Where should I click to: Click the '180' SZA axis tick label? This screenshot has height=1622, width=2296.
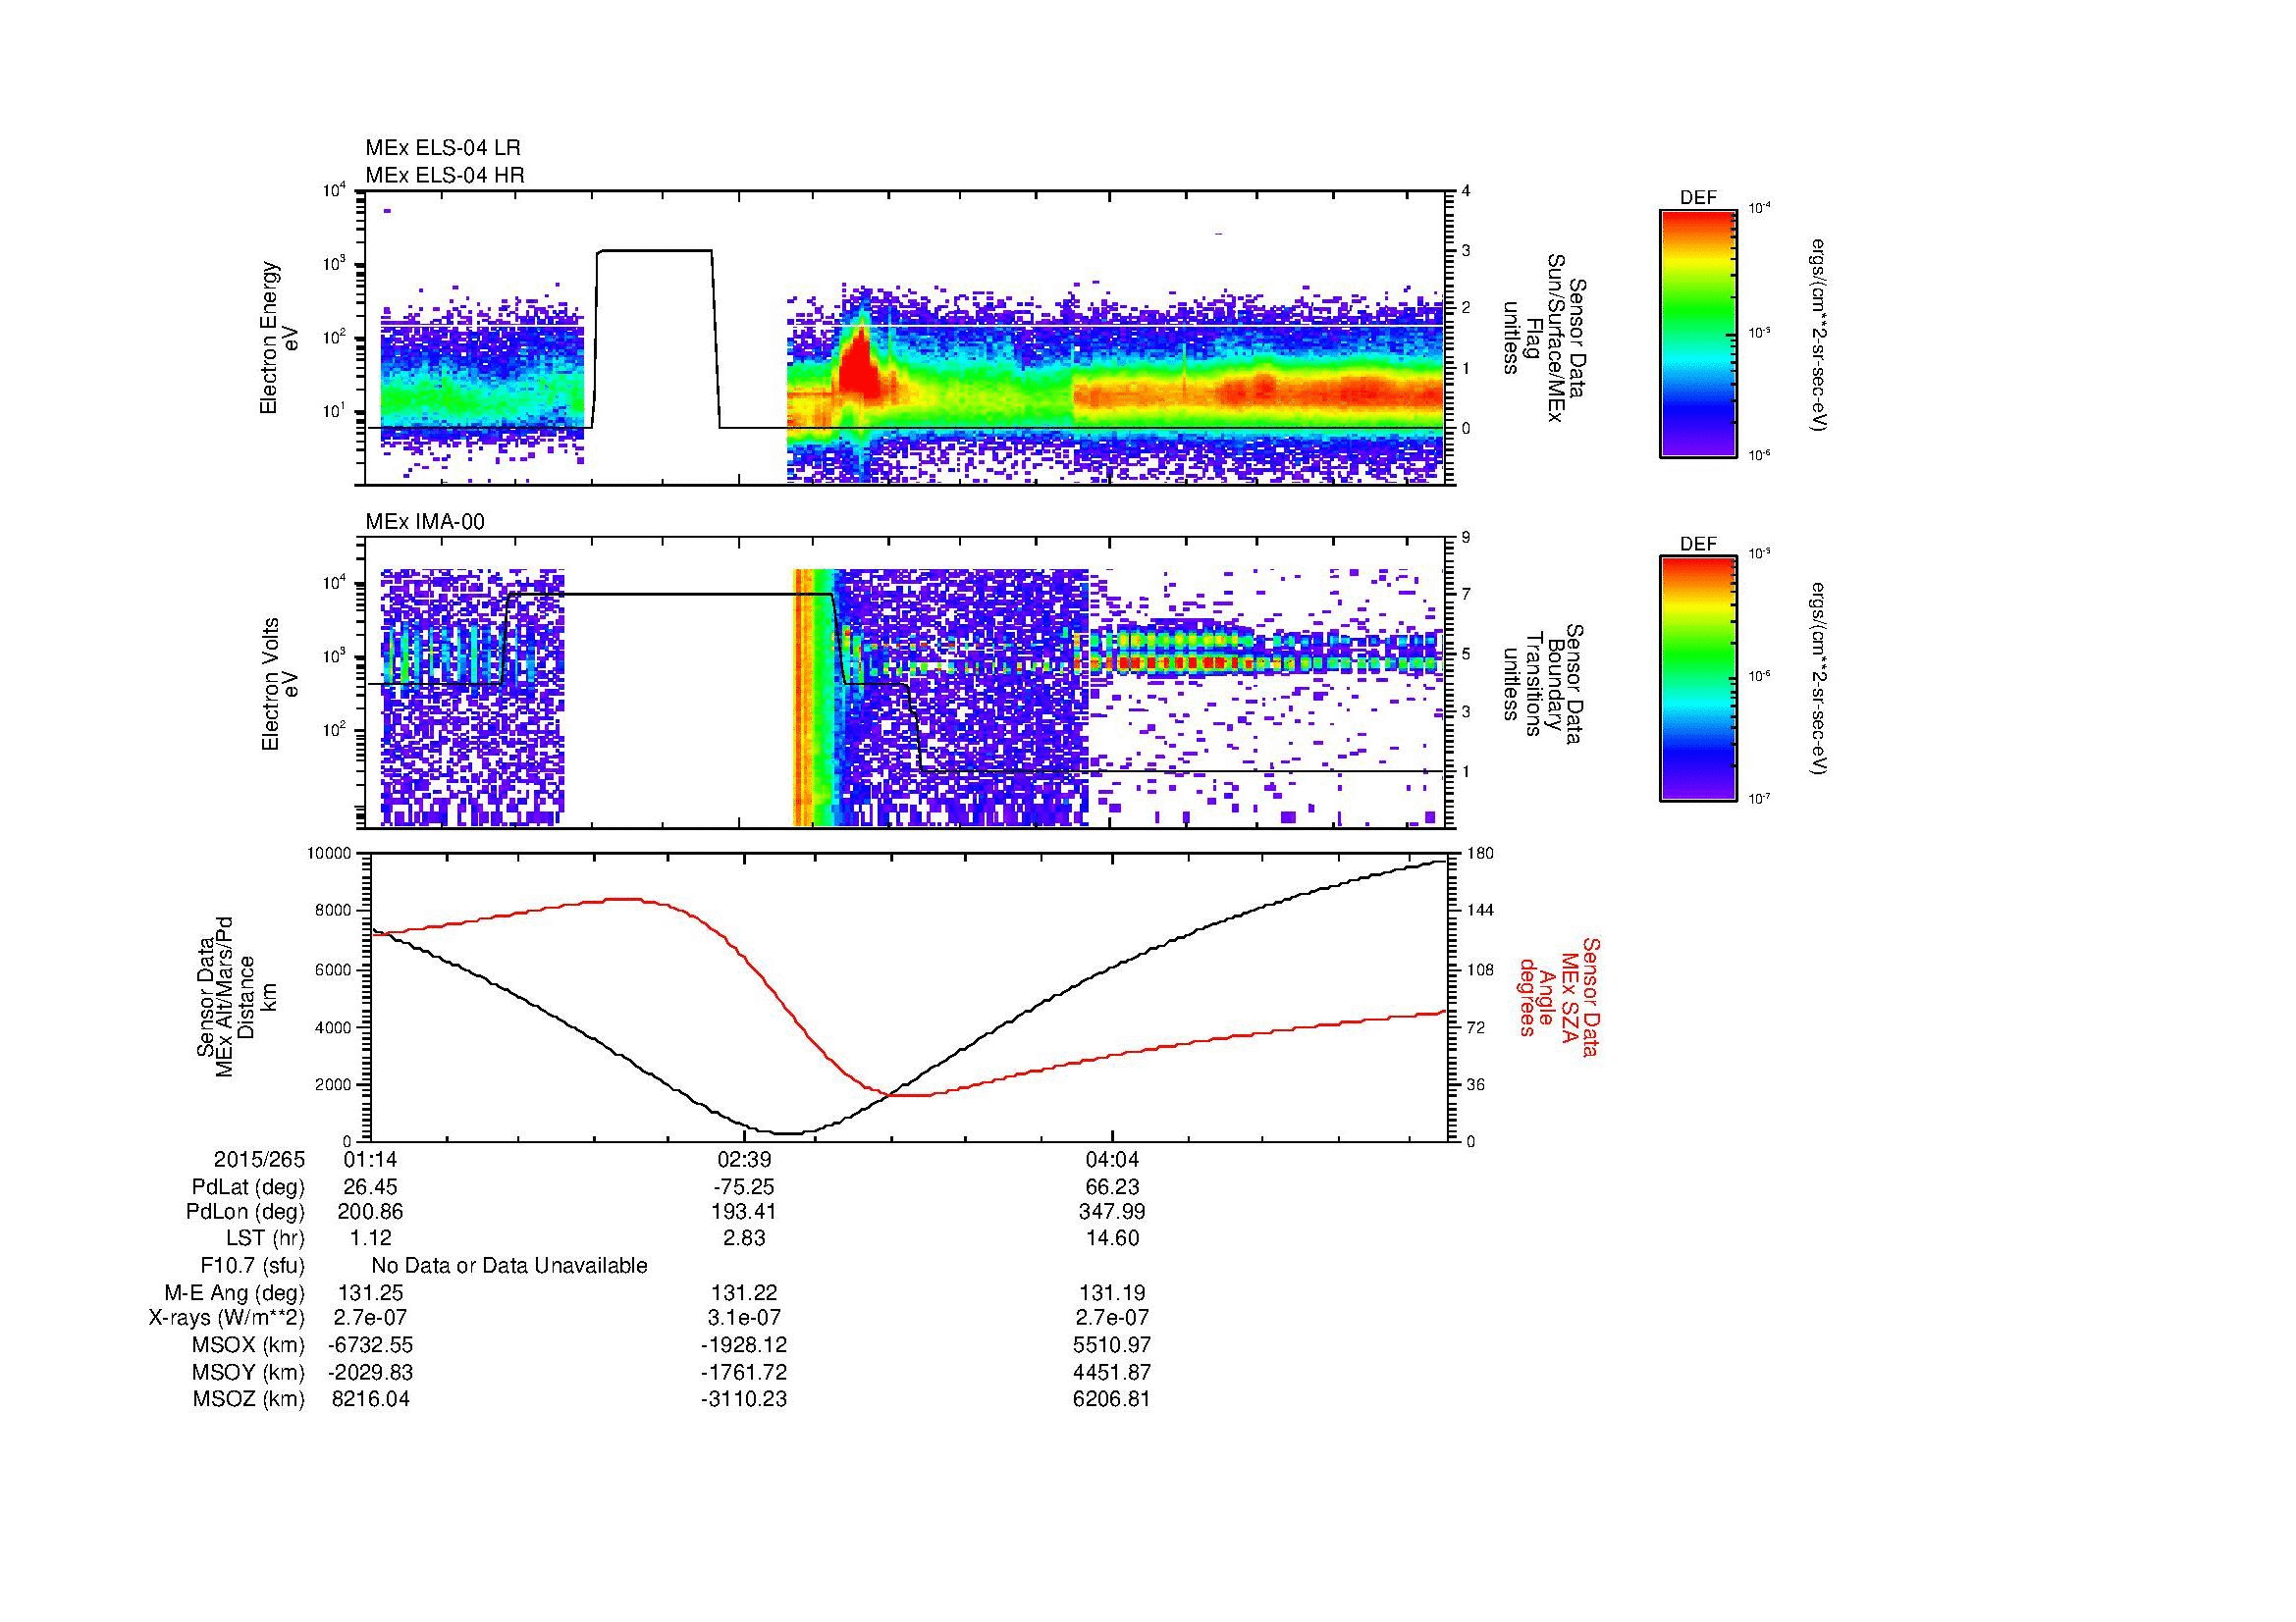coord(1479,854)
